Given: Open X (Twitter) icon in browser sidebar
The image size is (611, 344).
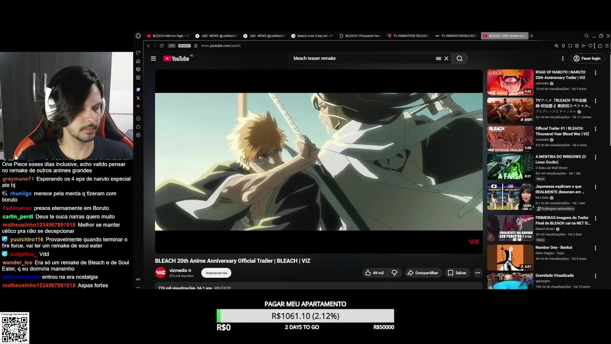Looking at the screenshot, I should [138, 98].
